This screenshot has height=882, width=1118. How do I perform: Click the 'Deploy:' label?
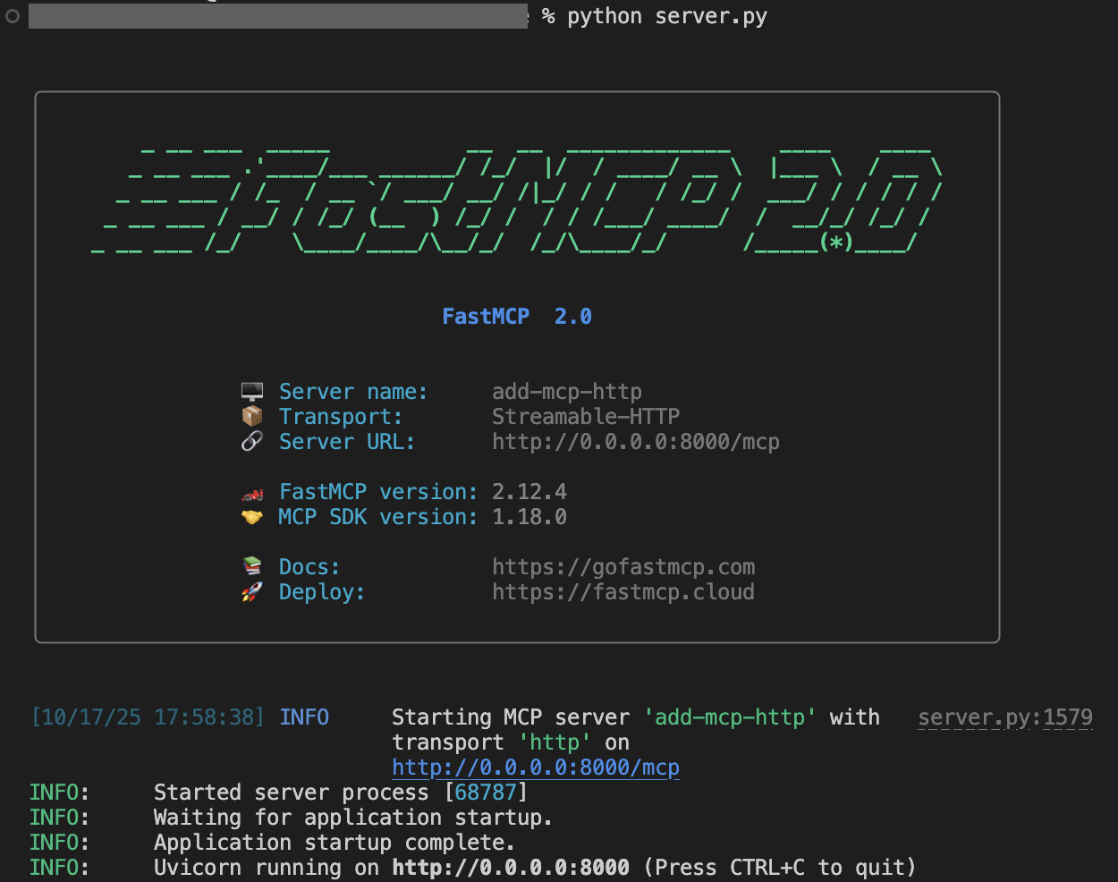click(322, 592)
